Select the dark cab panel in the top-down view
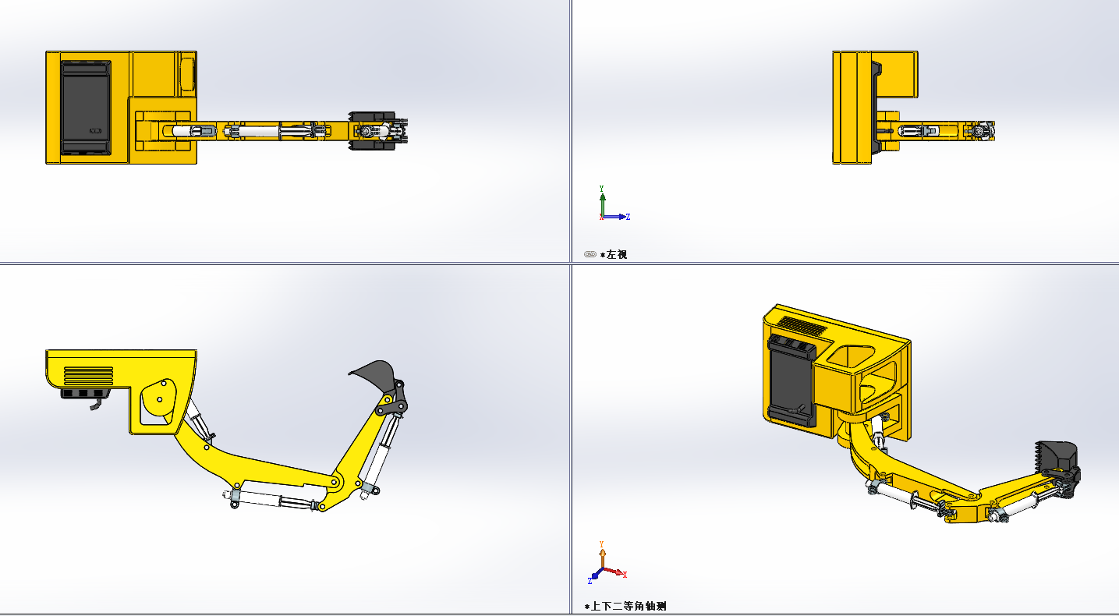Image resolution: width=1119 pixels, height=616 pixels. tap(86, 107)
